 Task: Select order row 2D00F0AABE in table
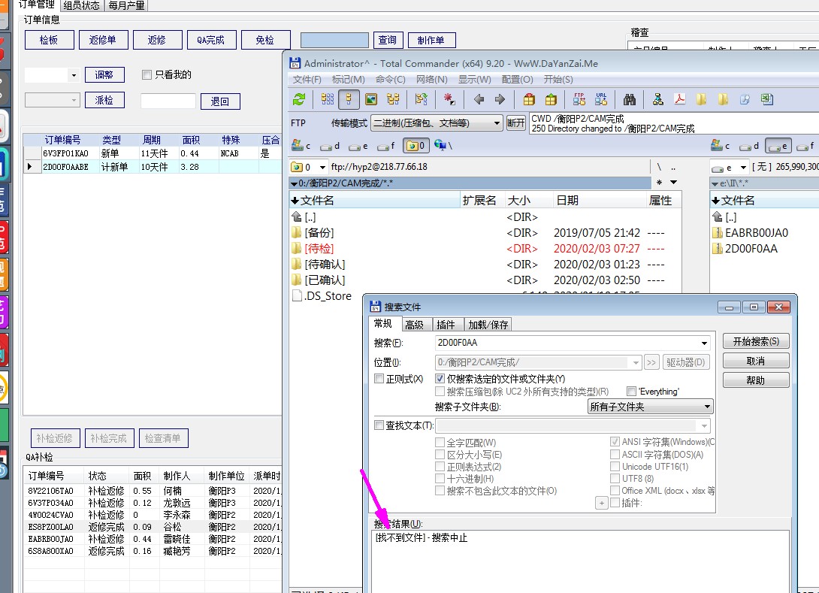point(153,167)
